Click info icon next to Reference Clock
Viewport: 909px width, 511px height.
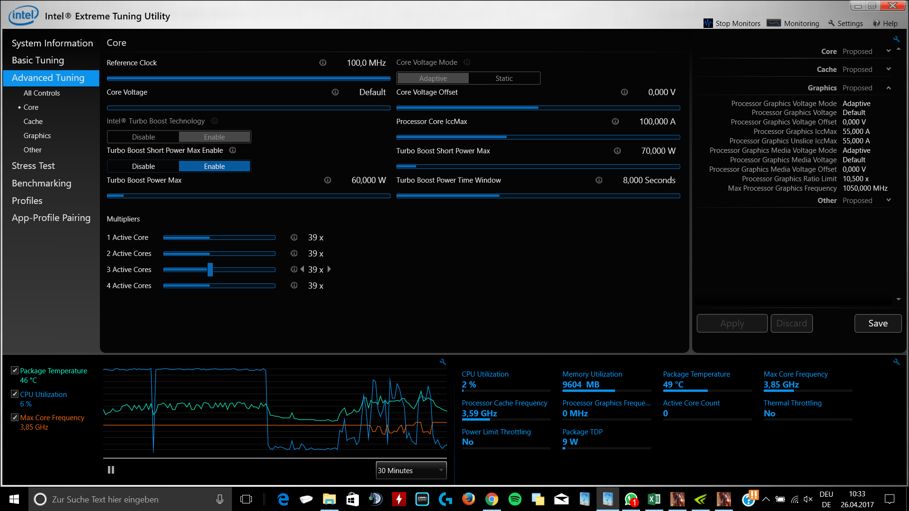(x=323, y=62)
